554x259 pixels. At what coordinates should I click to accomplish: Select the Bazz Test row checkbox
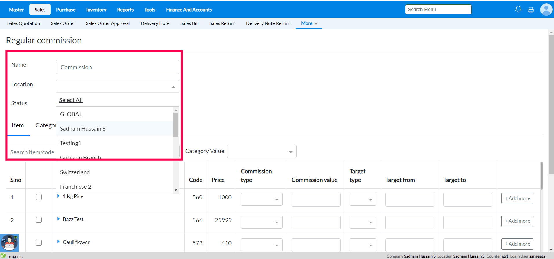(x=39, y=220)
